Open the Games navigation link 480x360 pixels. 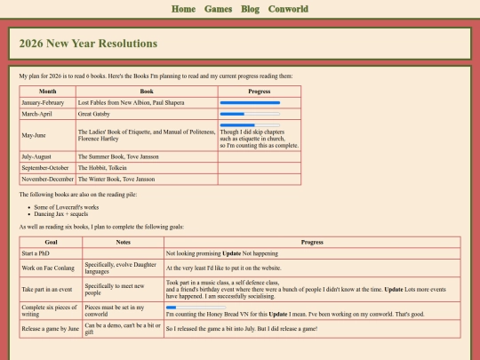click(218, 9)
